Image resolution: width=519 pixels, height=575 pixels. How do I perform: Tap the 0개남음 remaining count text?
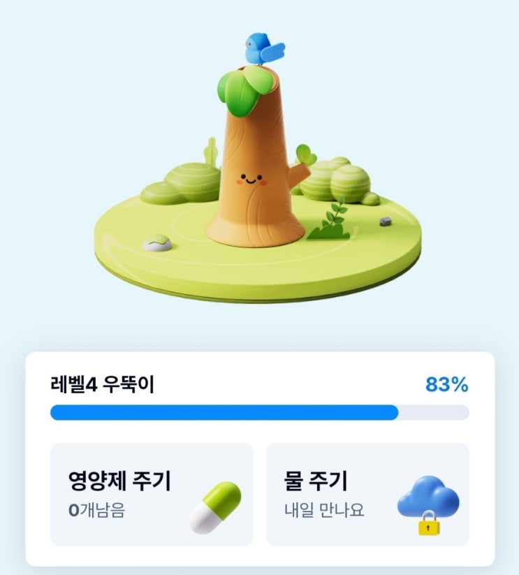click(96, 510)
